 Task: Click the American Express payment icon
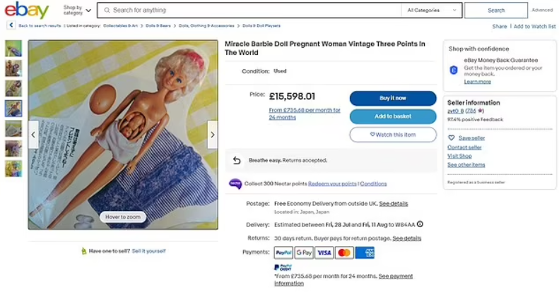pyautogui.click(x=365, y=252)
